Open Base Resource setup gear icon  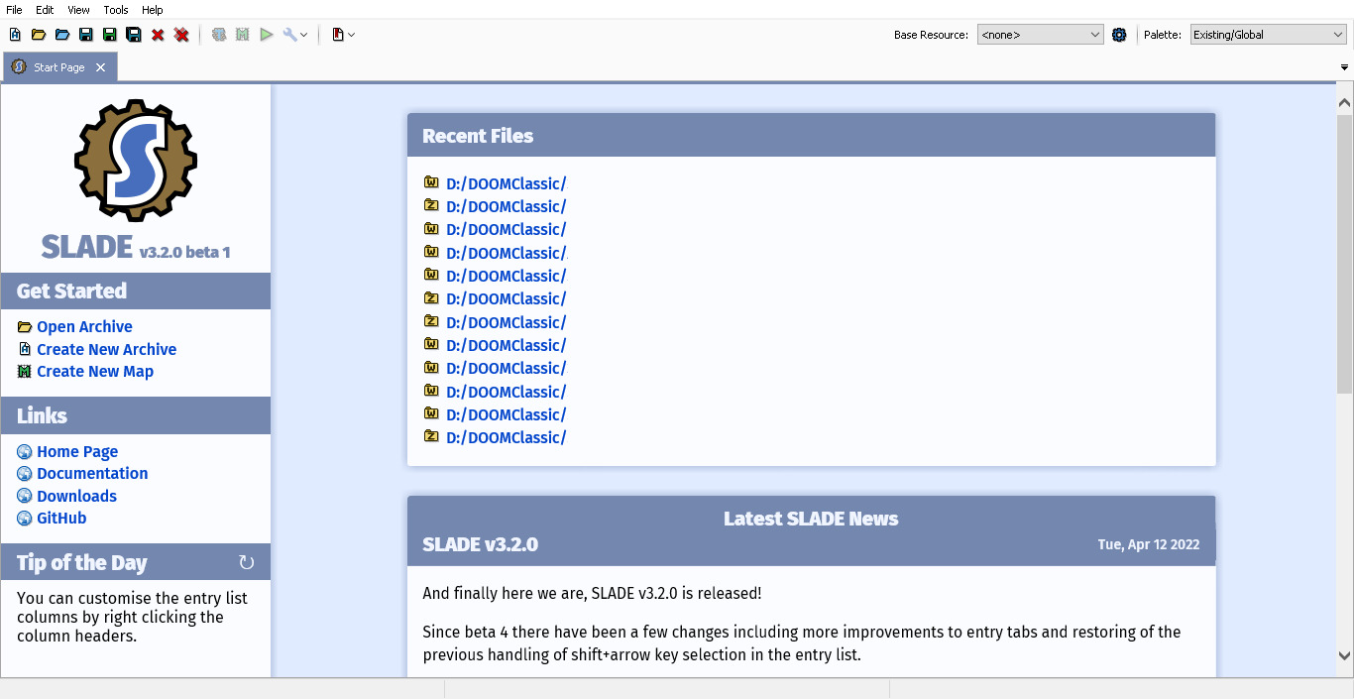coord(1119,35)
